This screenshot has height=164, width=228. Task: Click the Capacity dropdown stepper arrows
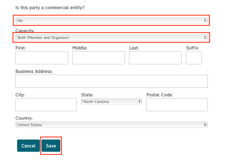(x=205, y=37)
